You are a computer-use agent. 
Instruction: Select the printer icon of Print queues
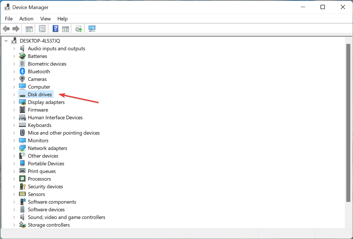point(22,171)
